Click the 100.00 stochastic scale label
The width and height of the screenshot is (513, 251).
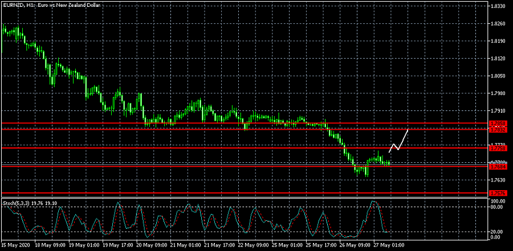(499, 201)
